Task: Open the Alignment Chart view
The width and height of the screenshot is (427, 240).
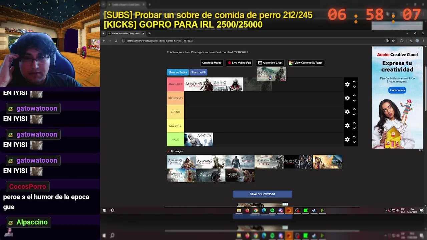Action: [270, 63]
